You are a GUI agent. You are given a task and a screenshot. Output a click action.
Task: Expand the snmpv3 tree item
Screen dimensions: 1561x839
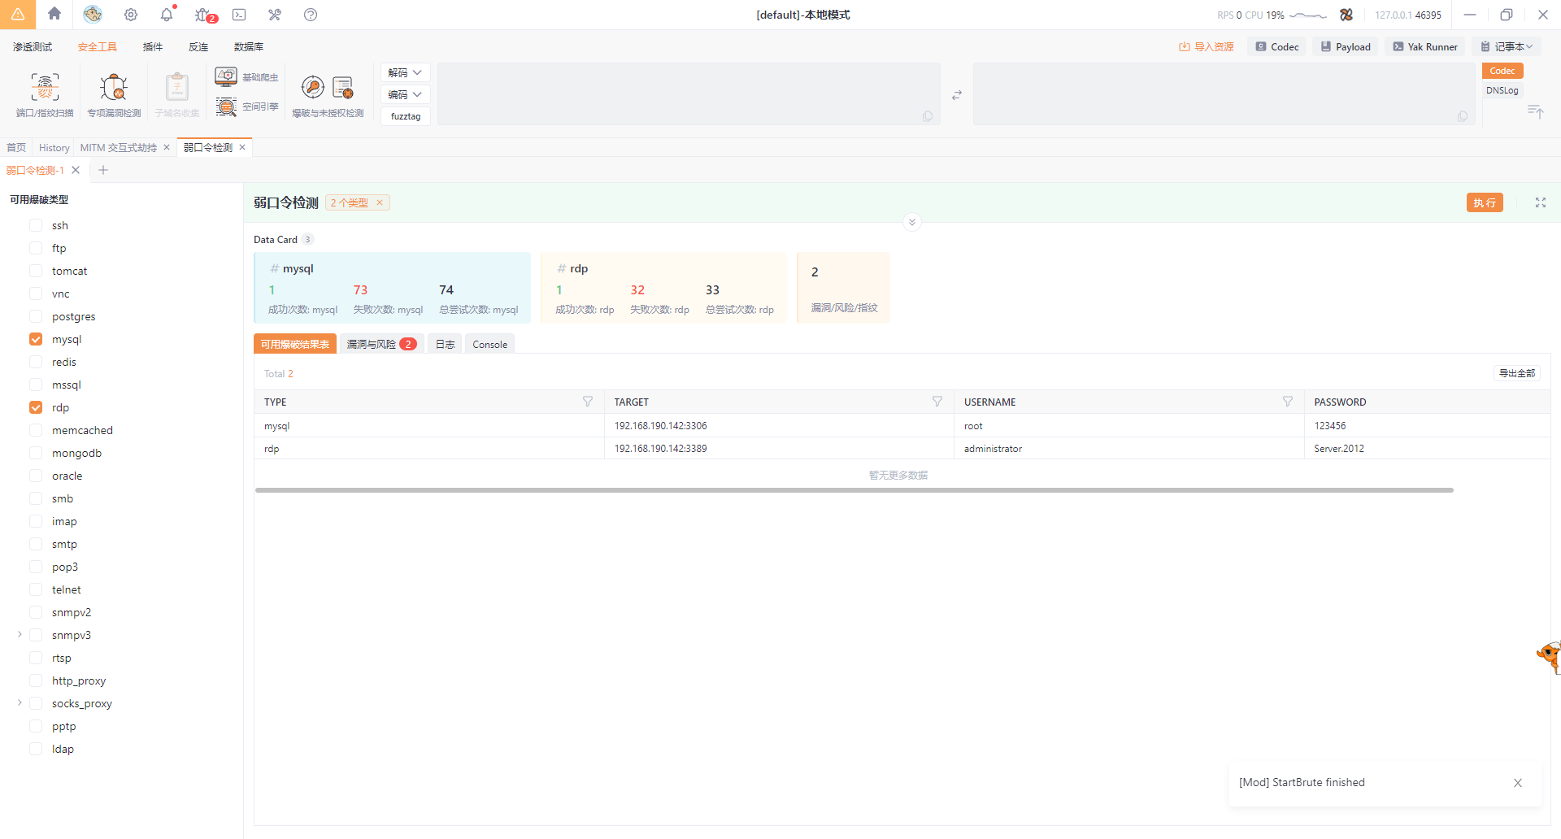(x=20, y=635)
